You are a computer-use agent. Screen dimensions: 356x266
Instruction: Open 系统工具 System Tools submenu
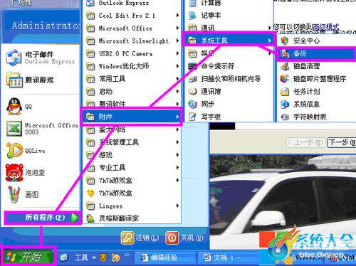click(229, 41)
